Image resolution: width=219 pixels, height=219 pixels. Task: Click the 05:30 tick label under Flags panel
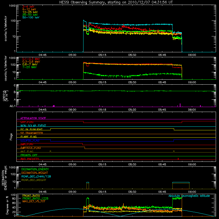pos(132,165)
